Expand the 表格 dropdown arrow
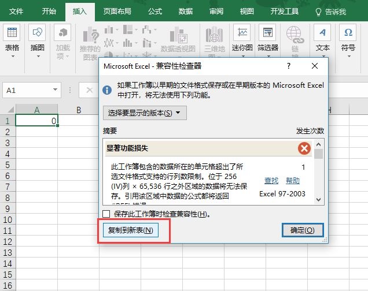Viewport: 368px width, 291px height. point(13,57)
